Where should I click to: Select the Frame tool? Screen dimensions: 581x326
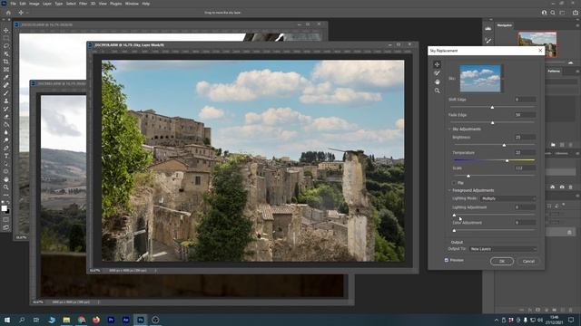point(6,70)
